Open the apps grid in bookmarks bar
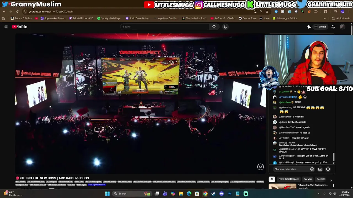Viewport: 353px width, 198px height. pos(4,18)
